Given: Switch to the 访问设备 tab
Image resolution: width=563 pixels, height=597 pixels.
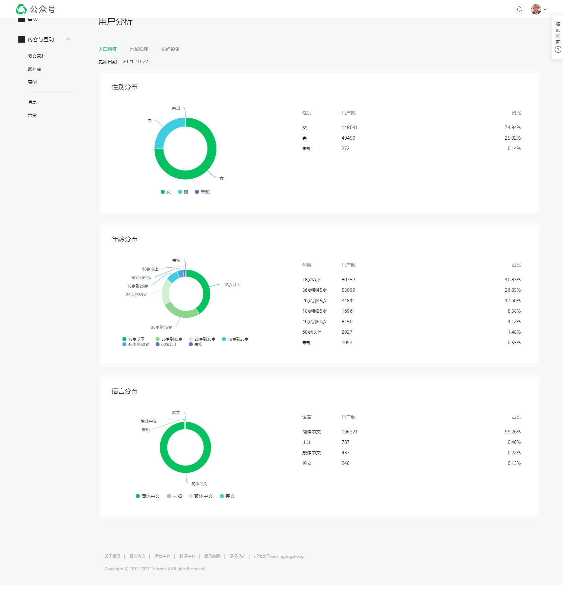Looking at the screenshot, I should [x=170, y=49].
